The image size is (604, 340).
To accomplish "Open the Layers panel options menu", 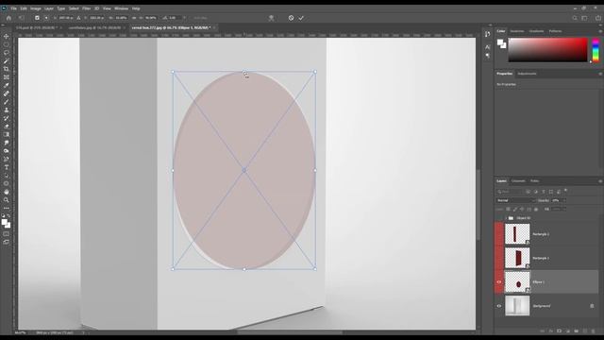I will (600, 181).
